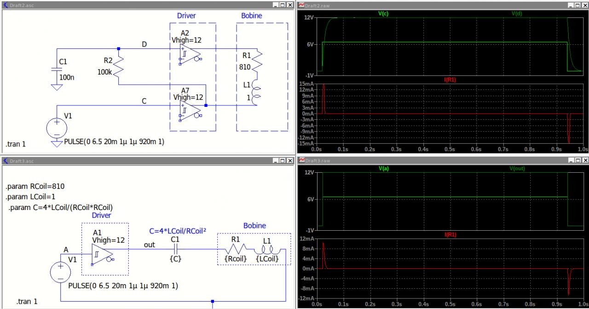
Task: Maximize the Draft3.asc schematic window
Action: tap(283, 160)
